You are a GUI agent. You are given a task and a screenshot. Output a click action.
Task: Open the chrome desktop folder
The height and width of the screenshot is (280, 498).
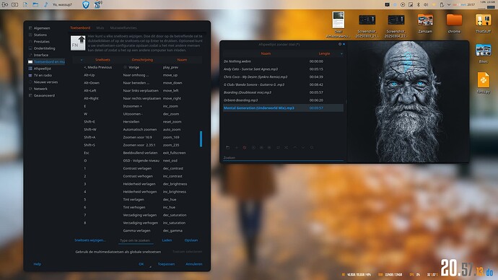tap(454, 23)
